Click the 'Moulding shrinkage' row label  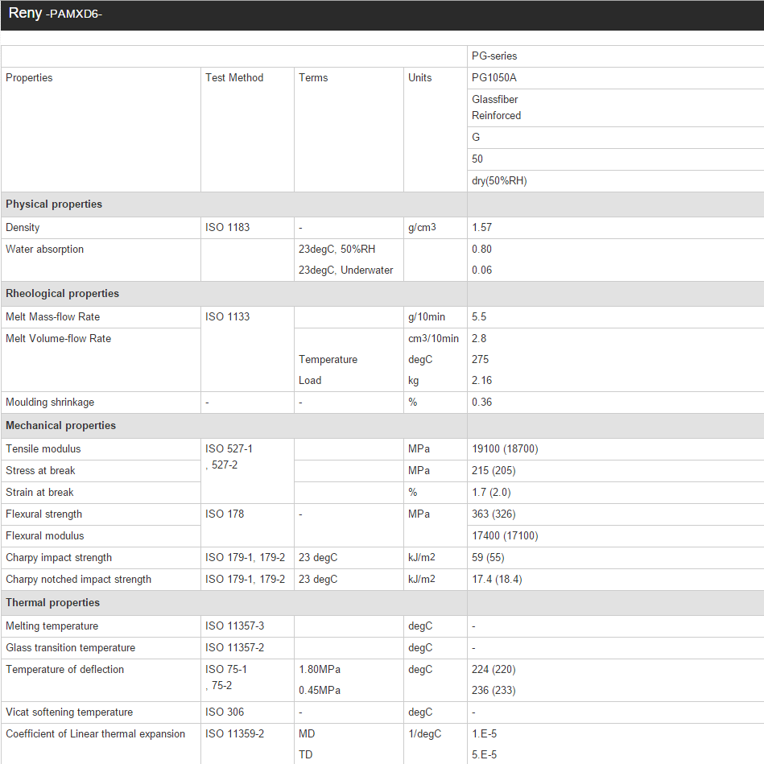[50, 402]
